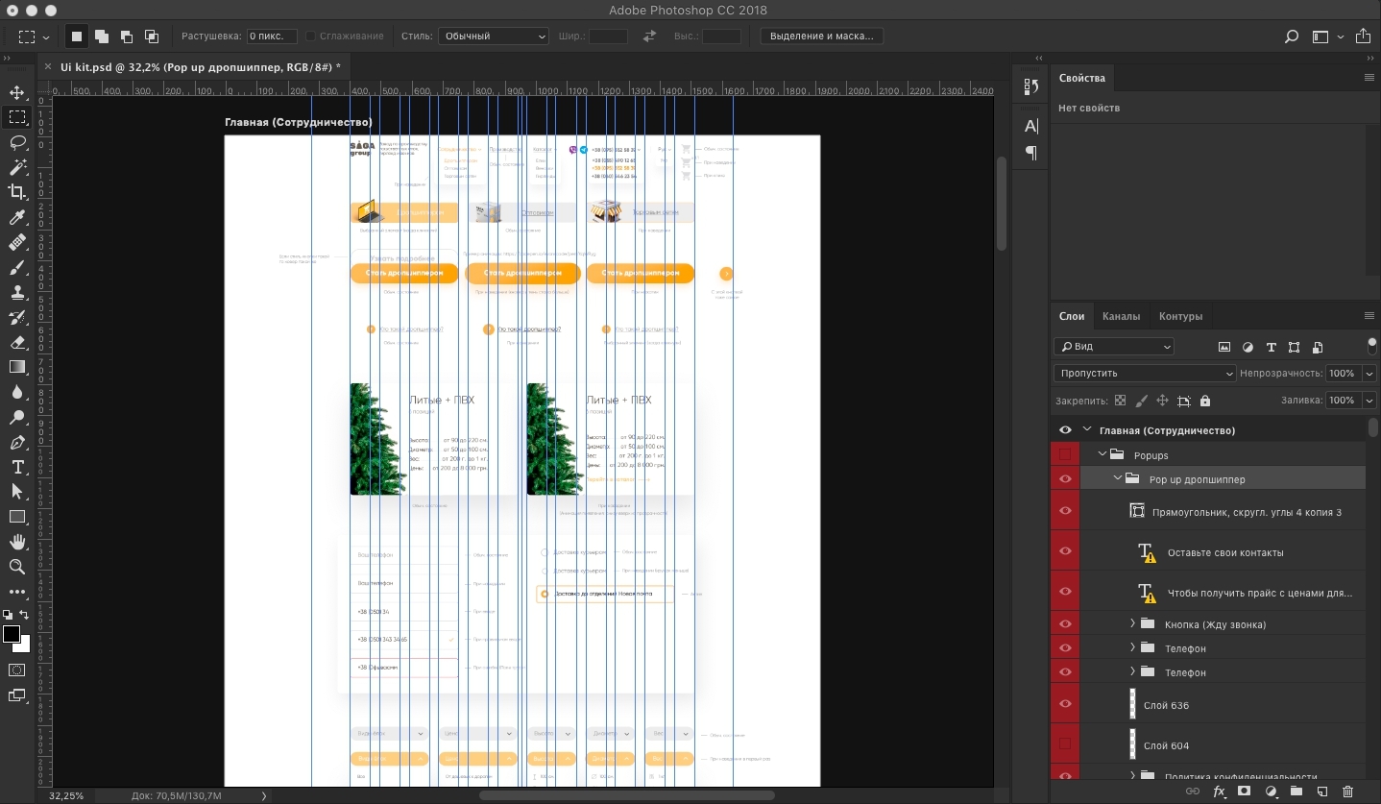Add layer mask from Layers panel bottom

click(1244, 792)
